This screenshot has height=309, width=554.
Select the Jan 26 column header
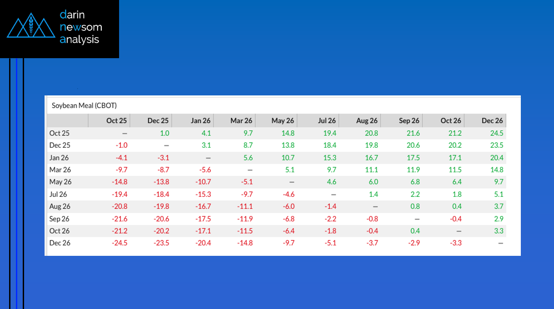(x=200, y=120)
